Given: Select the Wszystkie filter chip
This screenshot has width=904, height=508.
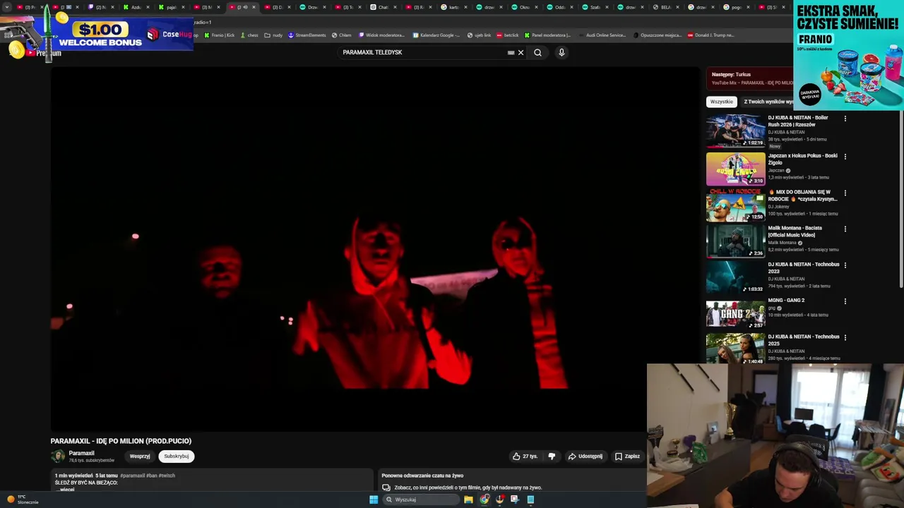Looking at the screenshot, I should [x=722, y=102].
